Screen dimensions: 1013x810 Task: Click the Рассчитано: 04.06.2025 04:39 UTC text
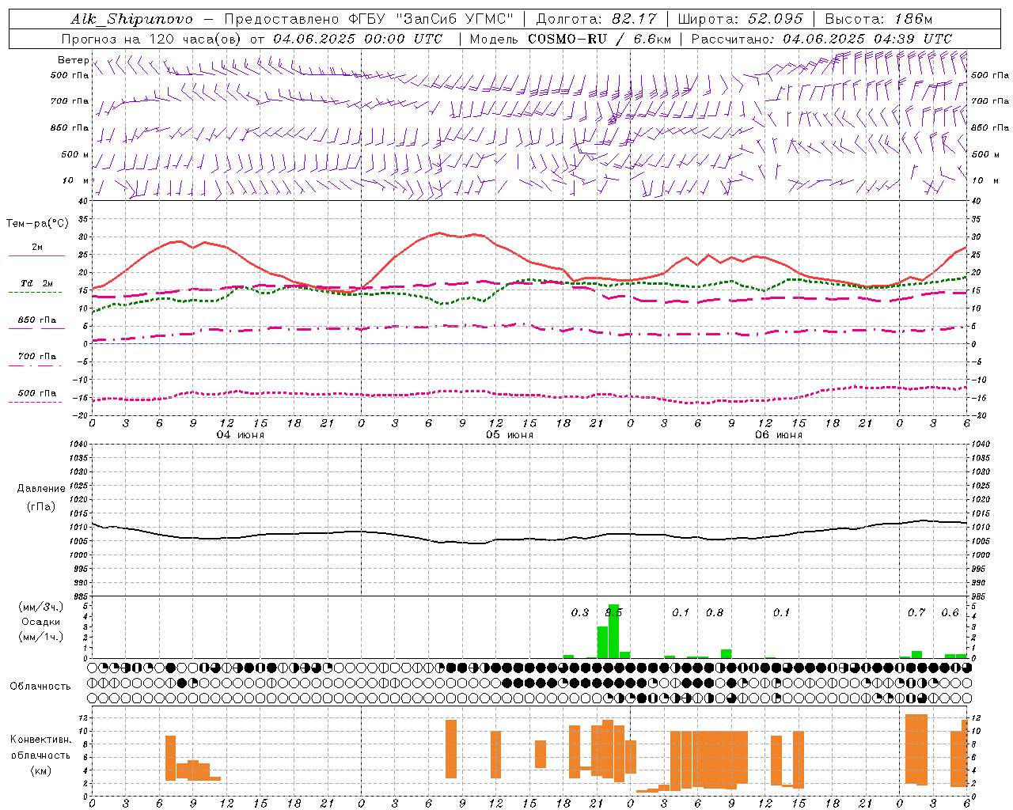pos(821,39)
